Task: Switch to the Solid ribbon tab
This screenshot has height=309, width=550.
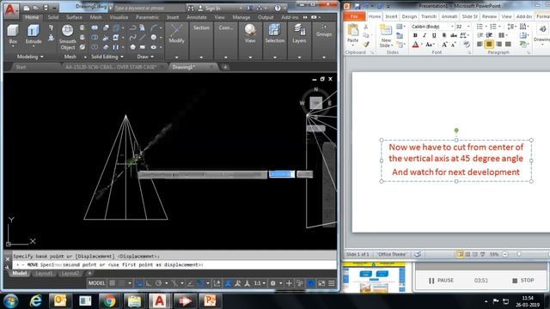Action: coord(53,17)
